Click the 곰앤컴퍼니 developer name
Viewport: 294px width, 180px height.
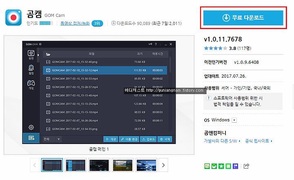click(x=215, y=133)
